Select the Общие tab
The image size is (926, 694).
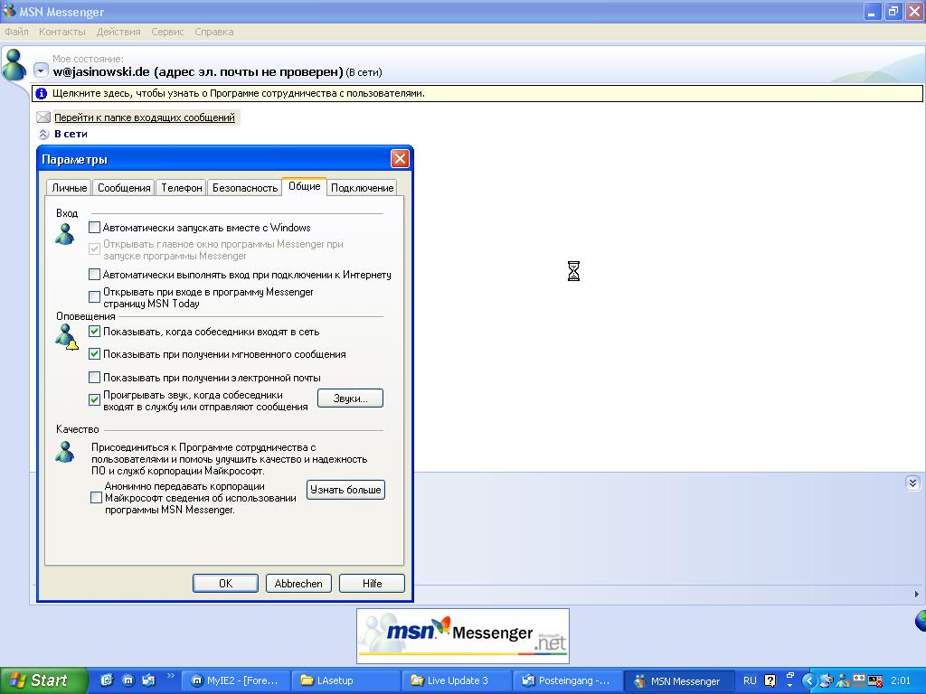[304, 186]
